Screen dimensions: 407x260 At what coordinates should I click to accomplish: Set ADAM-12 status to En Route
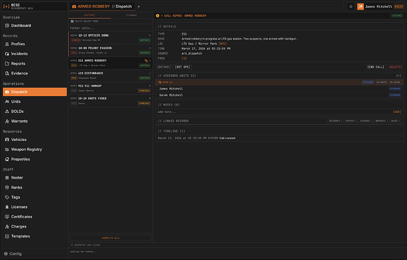[x=382, y=83]
